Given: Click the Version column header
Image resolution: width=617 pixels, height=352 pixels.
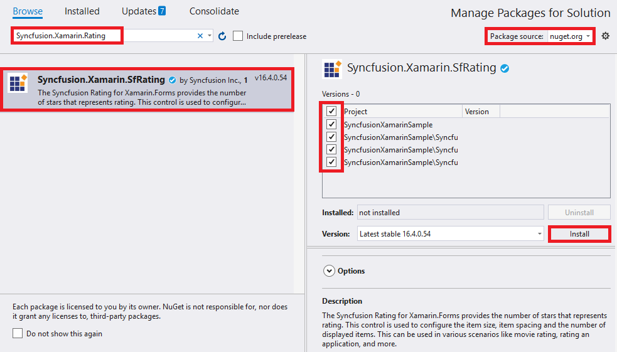Looking at the screenshot, I should 480,112.
